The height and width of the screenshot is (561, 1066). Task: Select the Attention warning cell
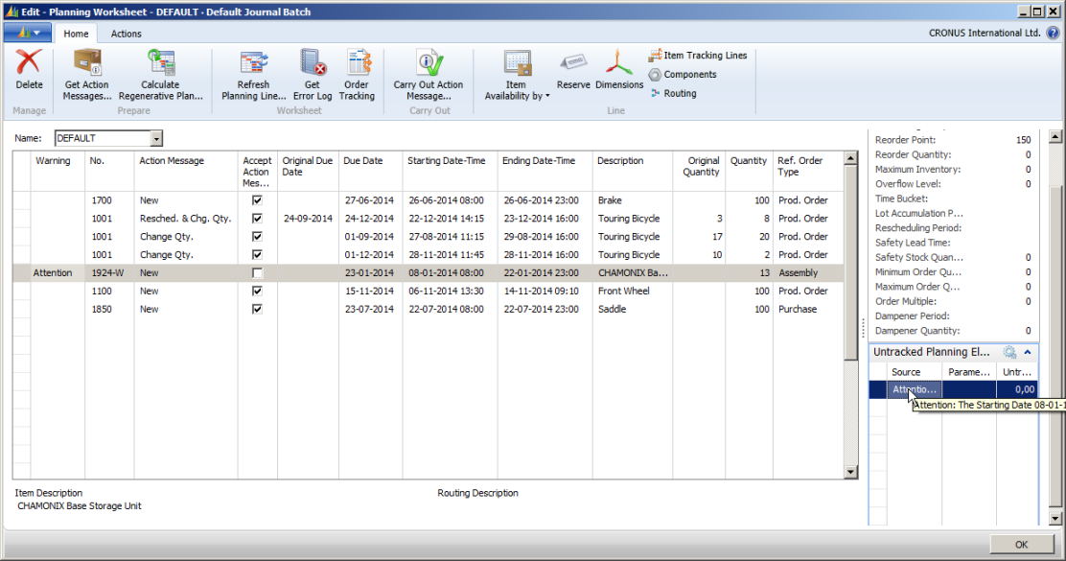(53, 272)
